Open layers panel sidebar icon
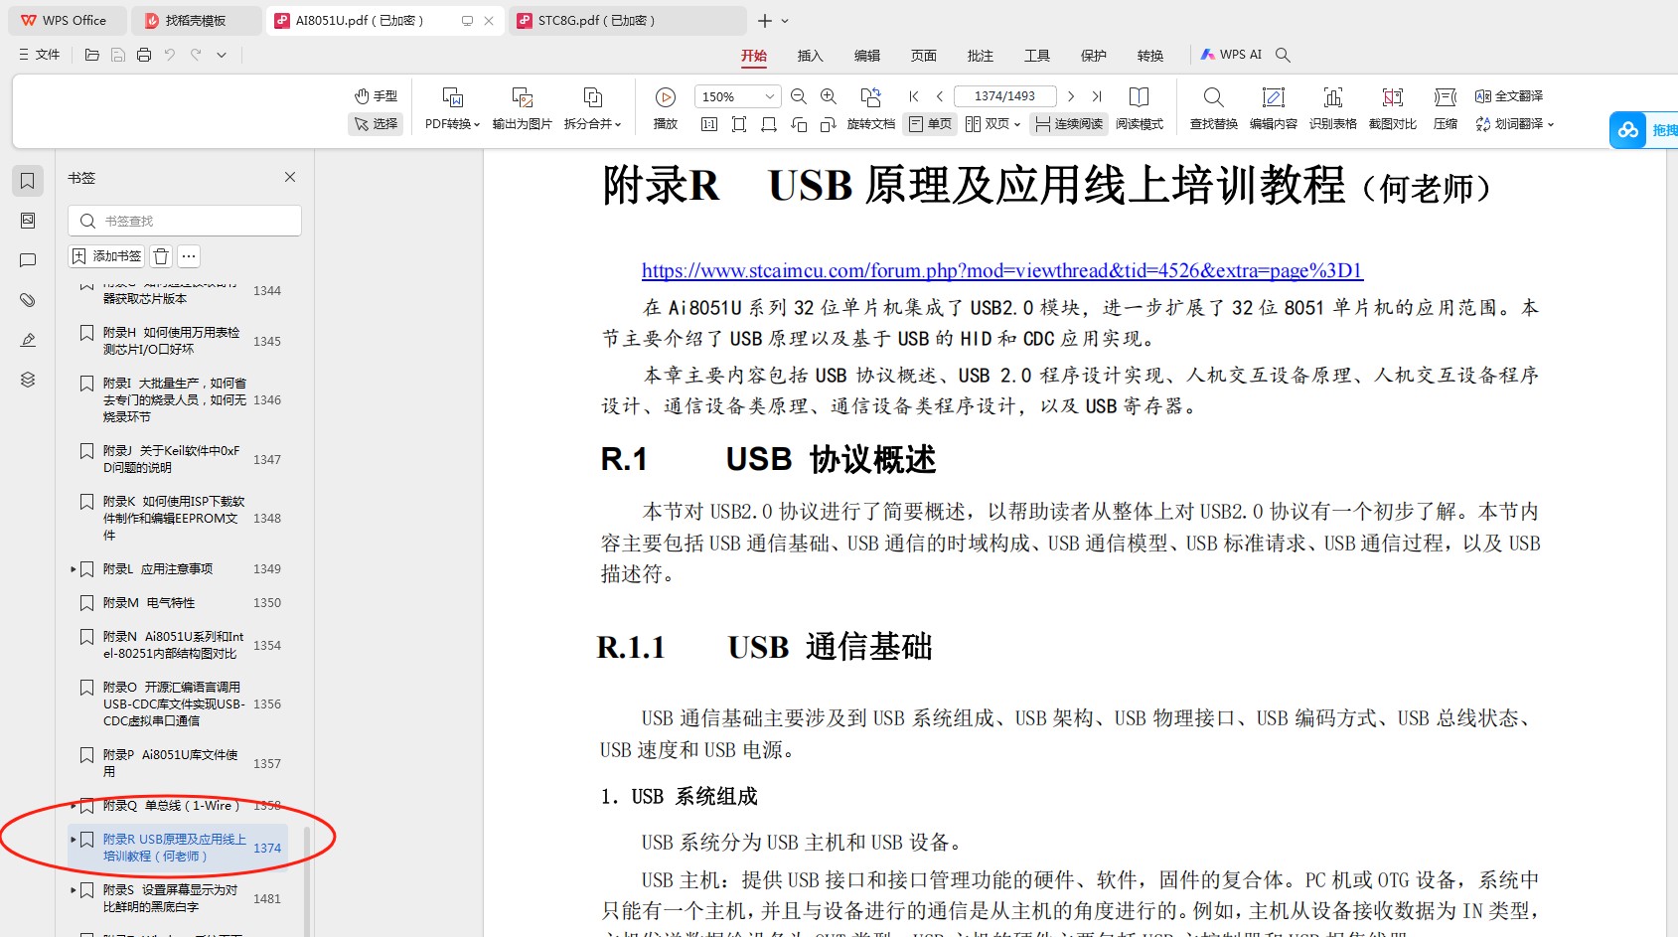Viewport: 1678px width, 937px height. click(x=28, y=380)
